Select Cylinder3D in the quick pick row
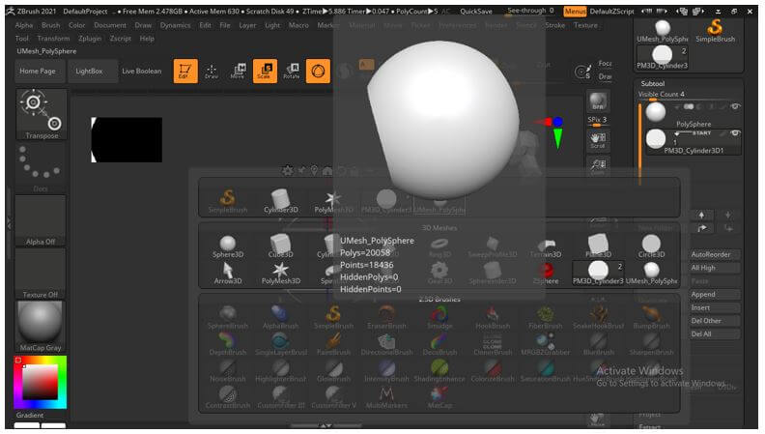Viewport: 765px width, 434px height. (x=280, y=201)
